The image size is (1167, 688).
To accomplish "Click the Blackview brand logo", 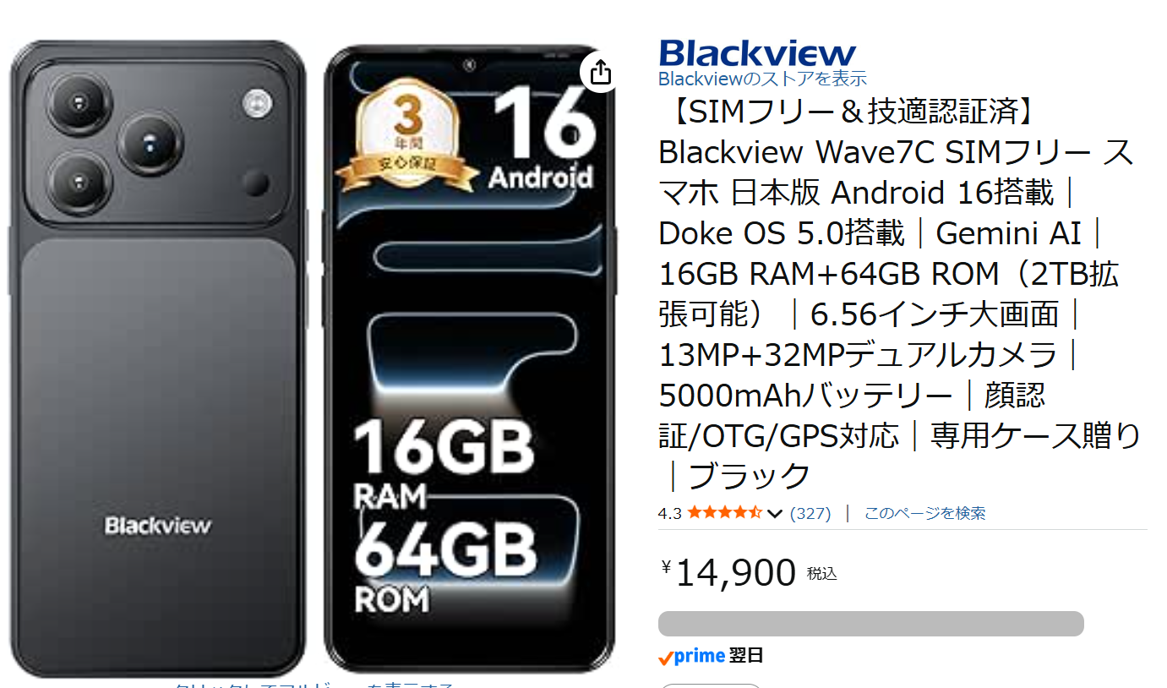I will pyautogui.click(x=757, y=52).
